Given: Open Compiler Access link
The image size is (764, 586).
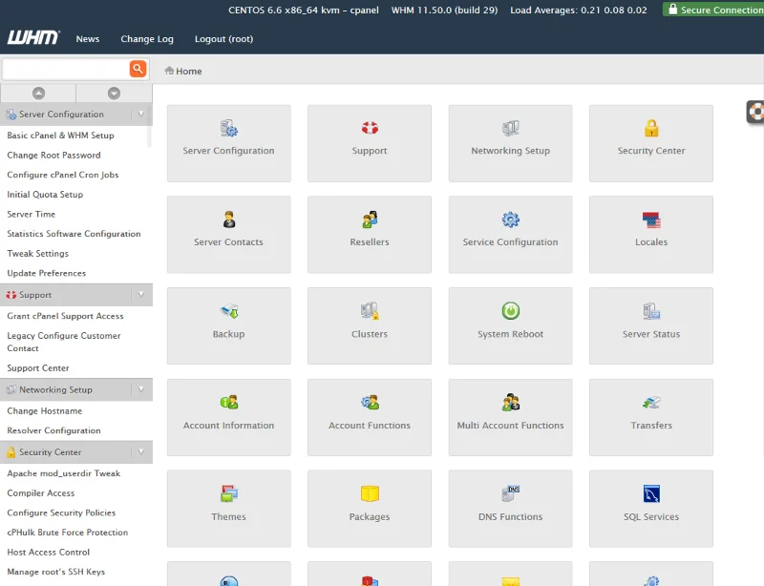Looking at the screenshot, I should pyautogui.click(x=41, y=493).
